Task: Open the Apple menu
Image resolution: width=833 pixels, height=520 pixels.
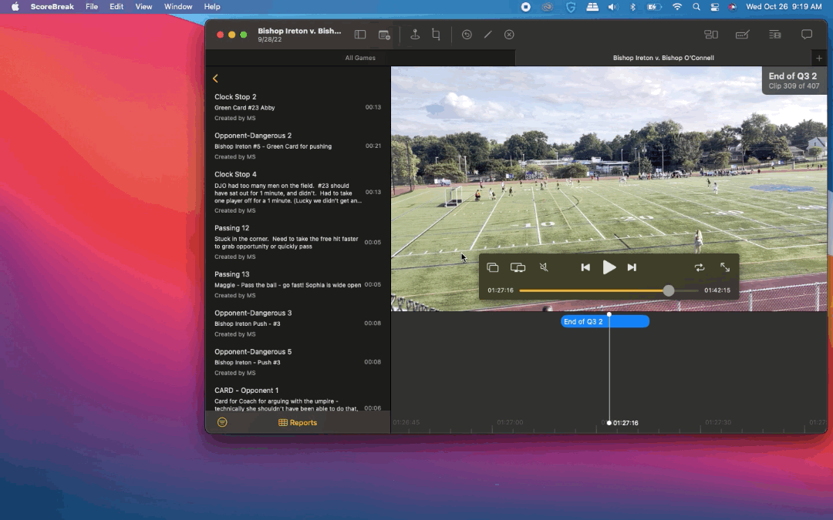Action: tap(15, 6)
